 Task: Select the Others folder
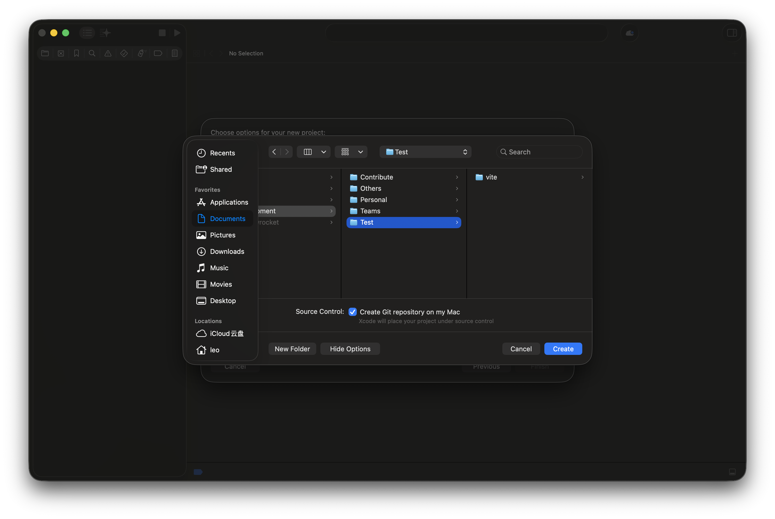click(x=404, y=188)
